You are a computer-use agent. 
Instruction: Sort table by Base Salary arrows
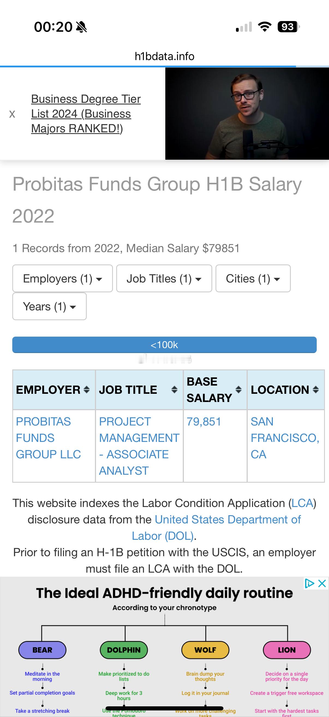click(238, 390)
